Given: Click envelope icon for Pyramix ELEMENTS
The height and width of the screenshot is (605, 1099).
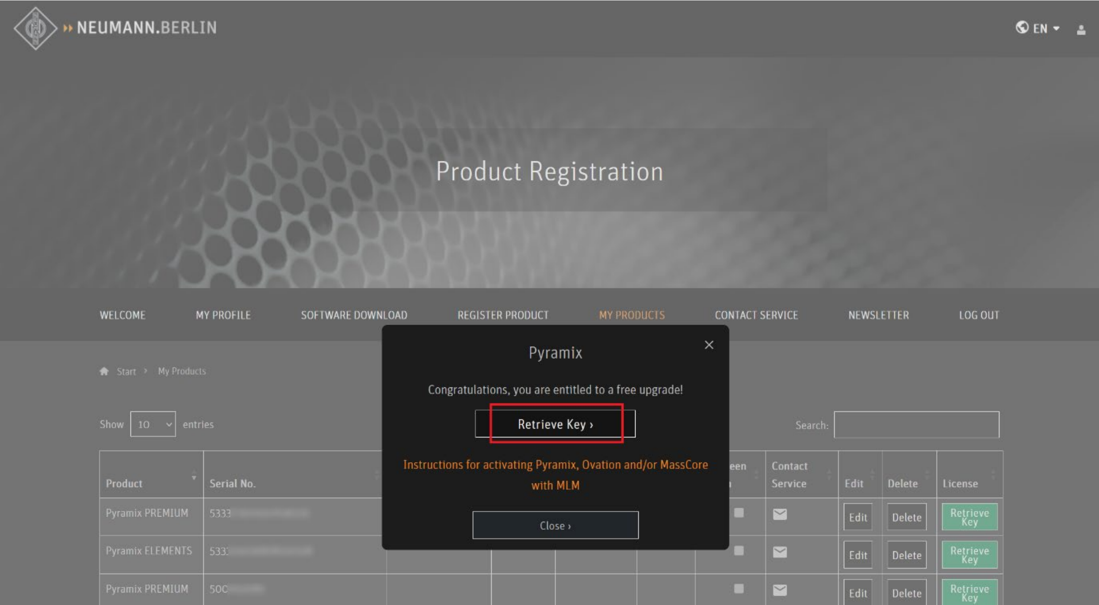Looking at the screenshot, I should [780, 552].
